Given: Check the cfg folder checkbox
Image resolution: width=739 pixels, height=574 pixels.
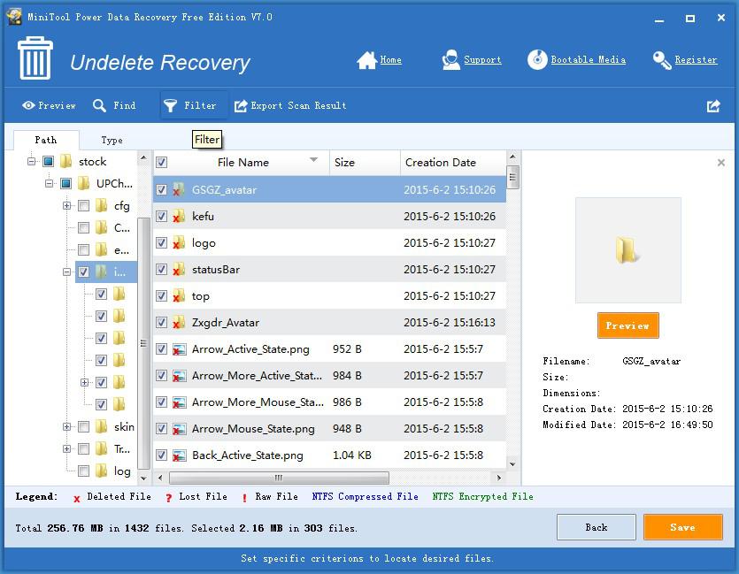Looking at the screenshot, I should 83,205.
